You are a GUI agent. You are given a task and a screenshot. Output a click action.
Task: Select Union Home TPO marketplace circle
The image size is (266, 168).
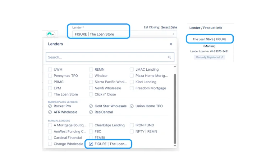coord(132,106)
